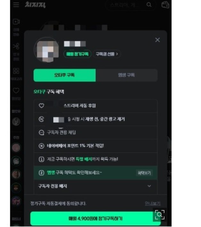Open the hamburger menu icon
The image size is (201, 227).
[x=16, y=4]
